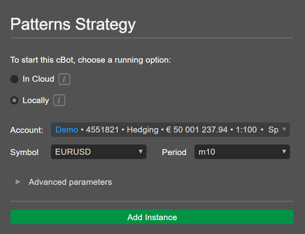
Task: Click the Patterns Strategy title
Action: [x=73, y=25]
